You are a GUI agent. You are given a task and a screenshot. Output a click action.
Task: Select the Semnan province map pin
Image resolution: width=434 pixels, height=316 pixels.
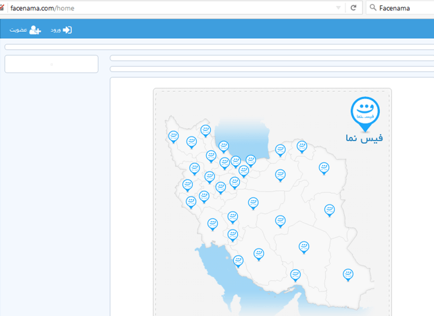click(x=280, y=175)
